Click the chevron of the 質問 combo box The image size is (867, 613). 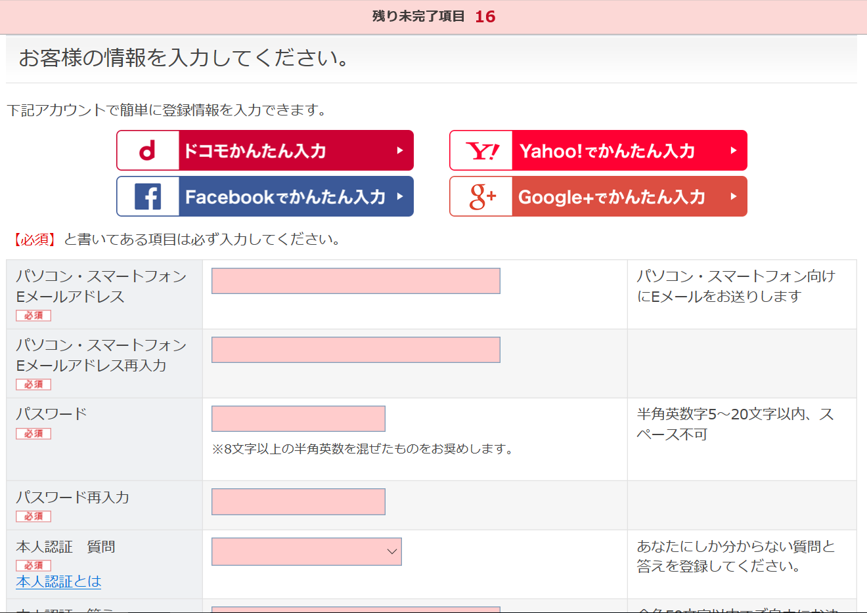(x=392, y=551)
